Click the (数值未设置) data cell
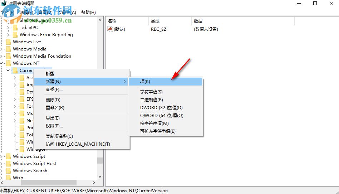 (x=206, y=29)
